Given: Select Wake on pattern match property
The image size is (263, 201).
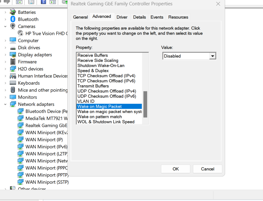Looking at the screenshot, I should [109, 117].
